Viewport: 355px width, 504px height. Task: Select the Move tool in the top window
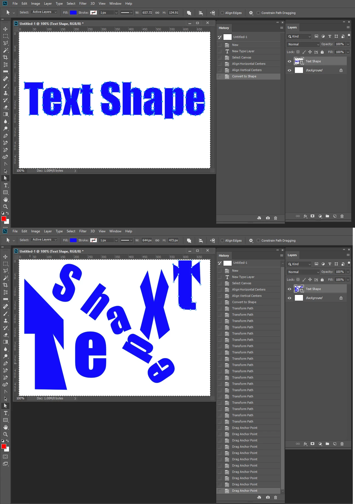5,29
